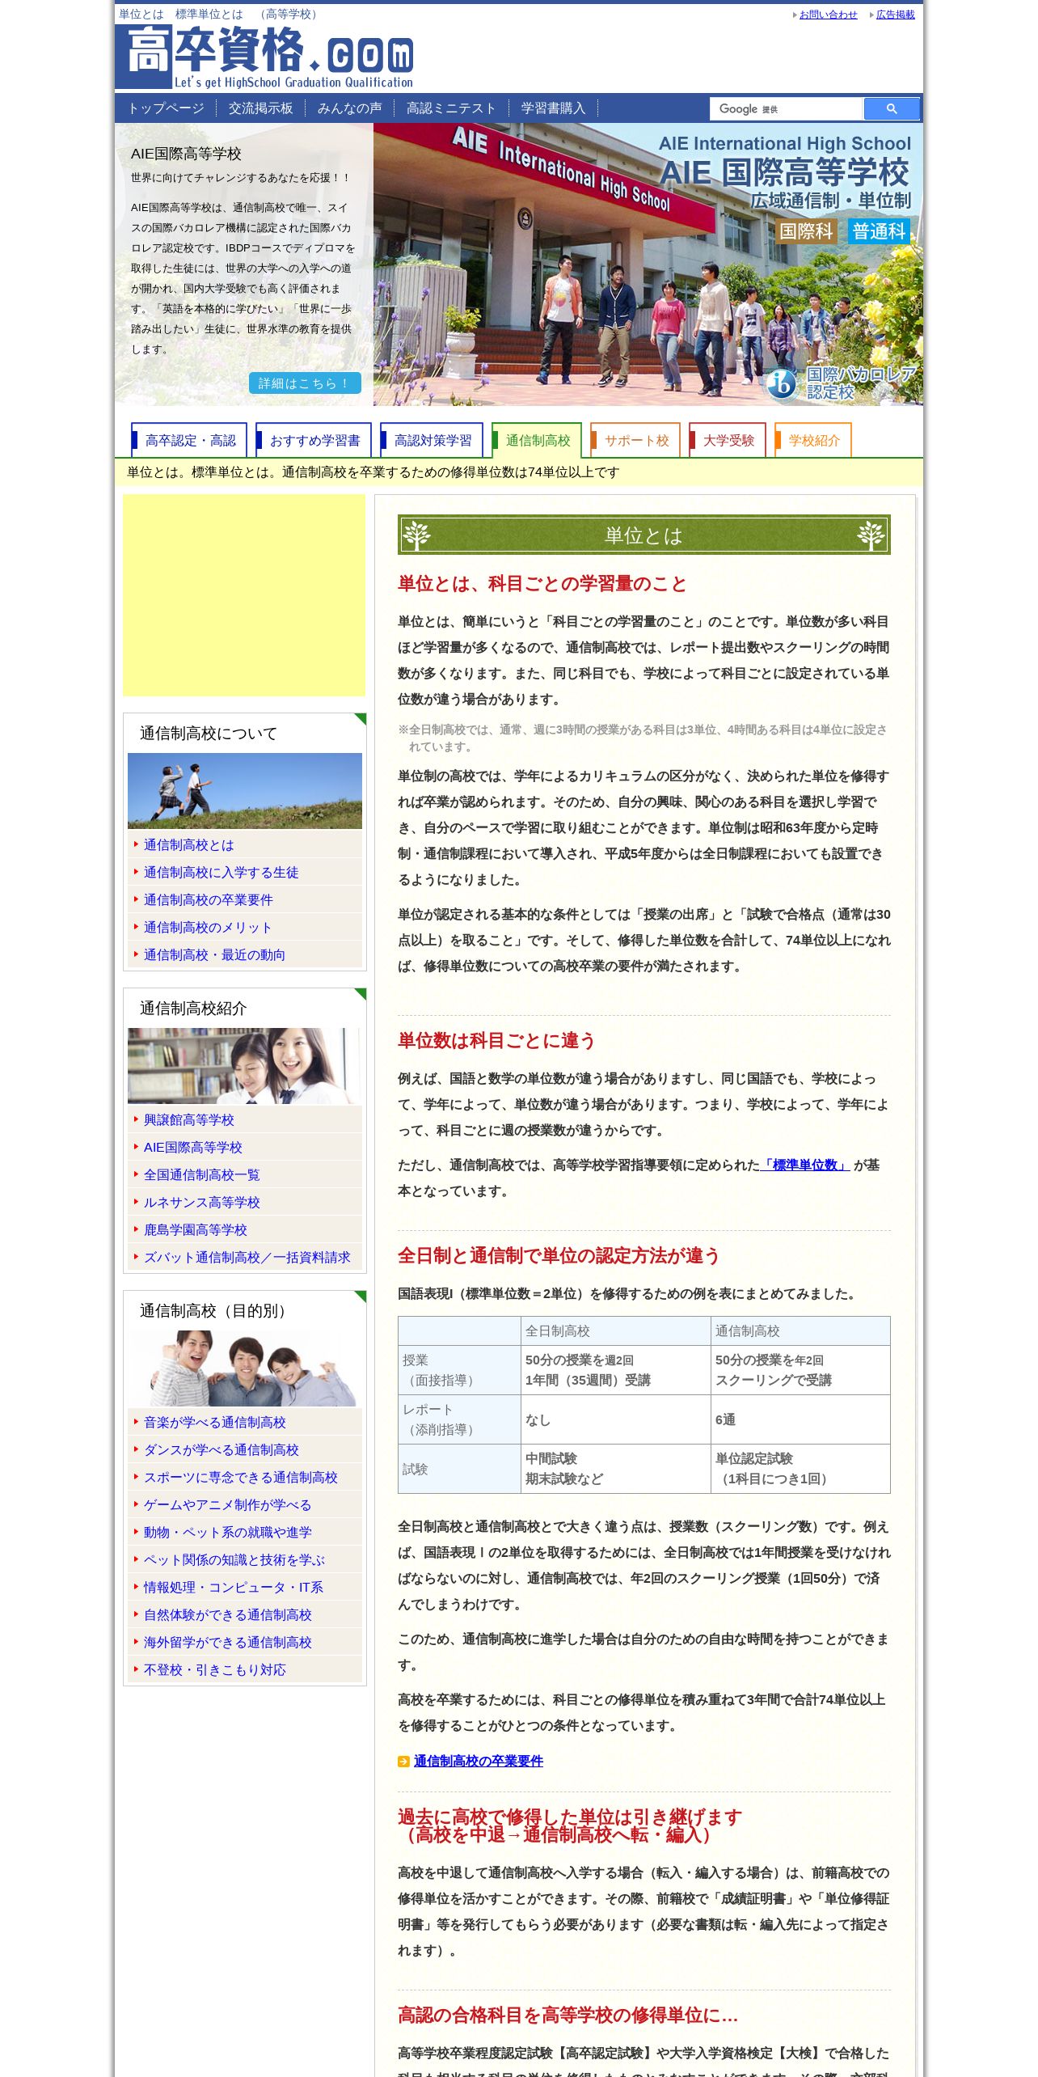Switch to the サポート校 tab
This screenshot has width=1038, height=2077.
point(635,440)
